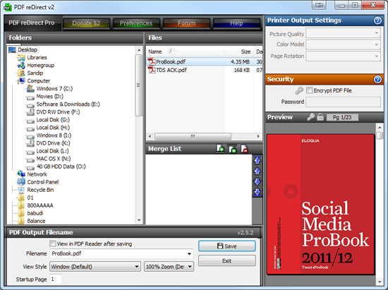
Task: Click the DVD RW Drive (F:) icon
Action: point(30,112)
